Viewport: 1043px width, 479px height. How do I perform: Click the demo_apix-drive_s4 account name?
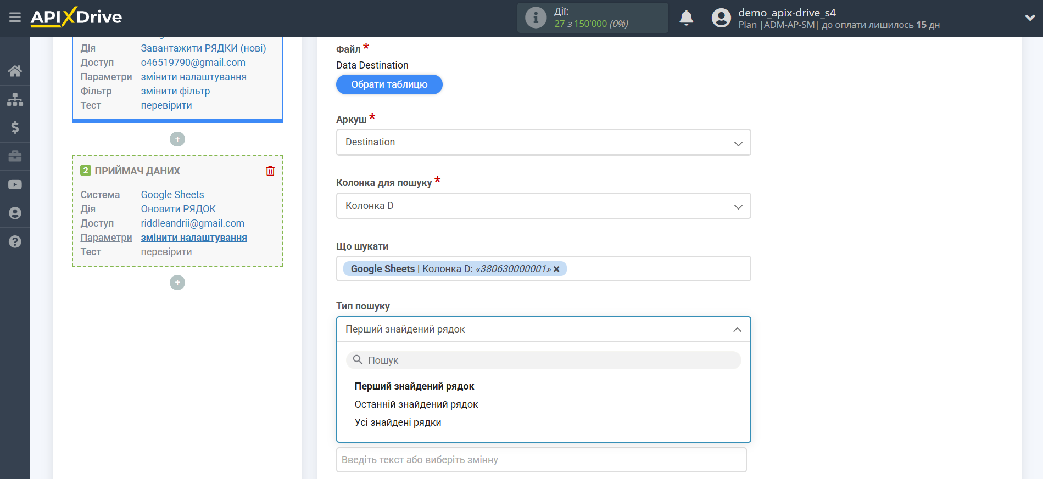coord(787,13)
